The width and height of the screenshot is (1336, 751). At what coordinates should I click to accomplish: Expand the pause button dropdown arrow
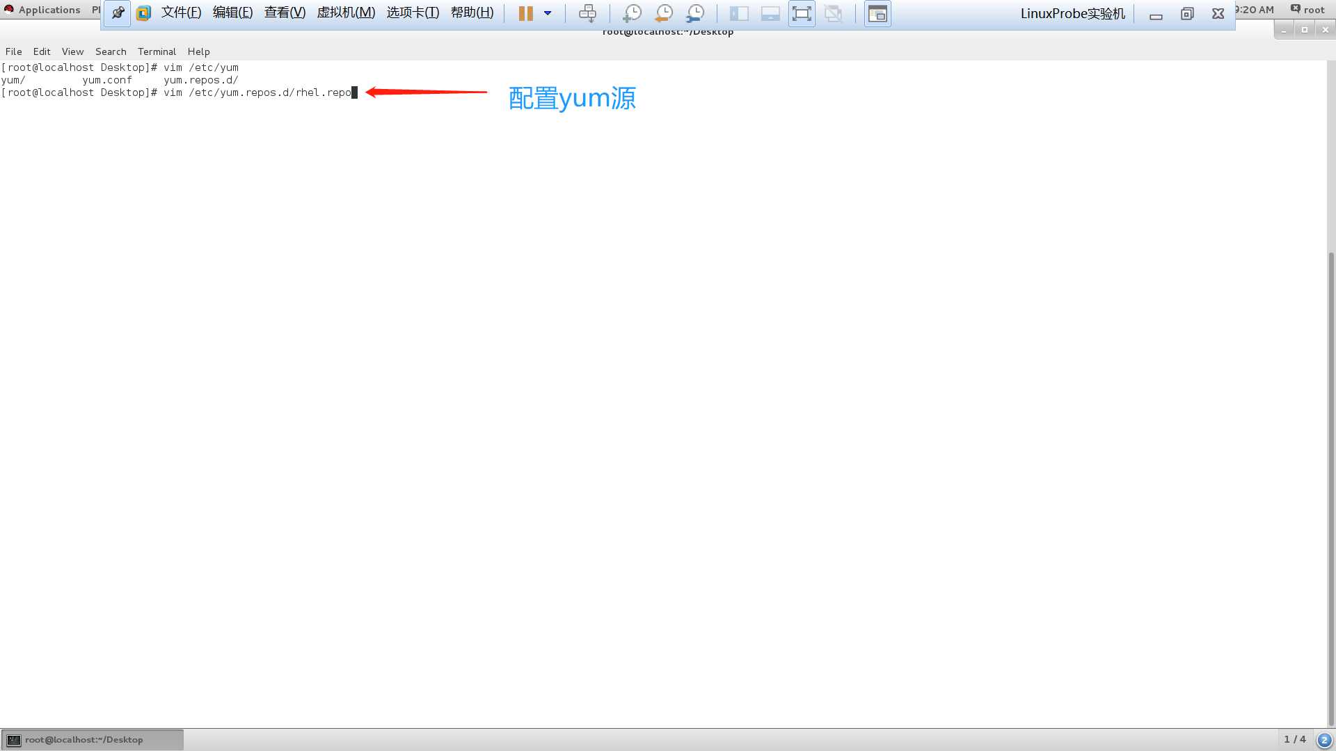pos(547,13)
